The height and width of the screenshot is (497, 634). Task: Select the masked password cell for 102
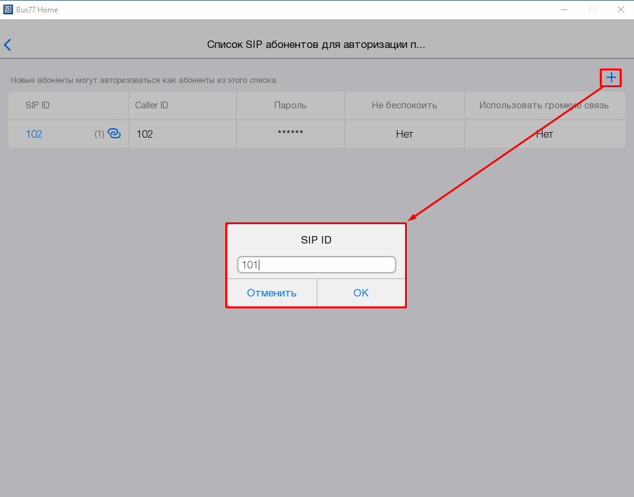click(x=290, y=134)
